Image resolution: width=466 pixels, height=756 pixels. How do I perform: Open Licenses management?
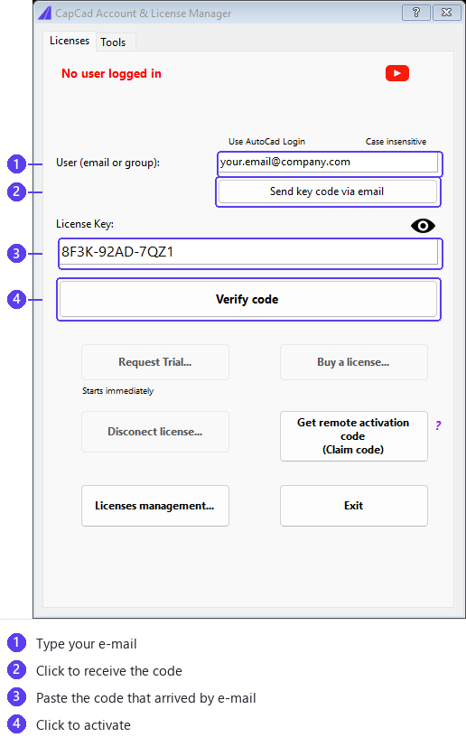(155, 506)
